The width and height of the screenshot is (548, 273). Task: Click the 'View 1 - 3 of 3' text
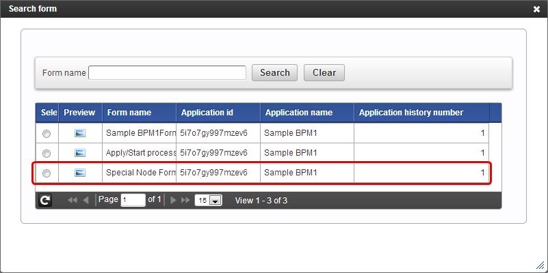point(261,201)
